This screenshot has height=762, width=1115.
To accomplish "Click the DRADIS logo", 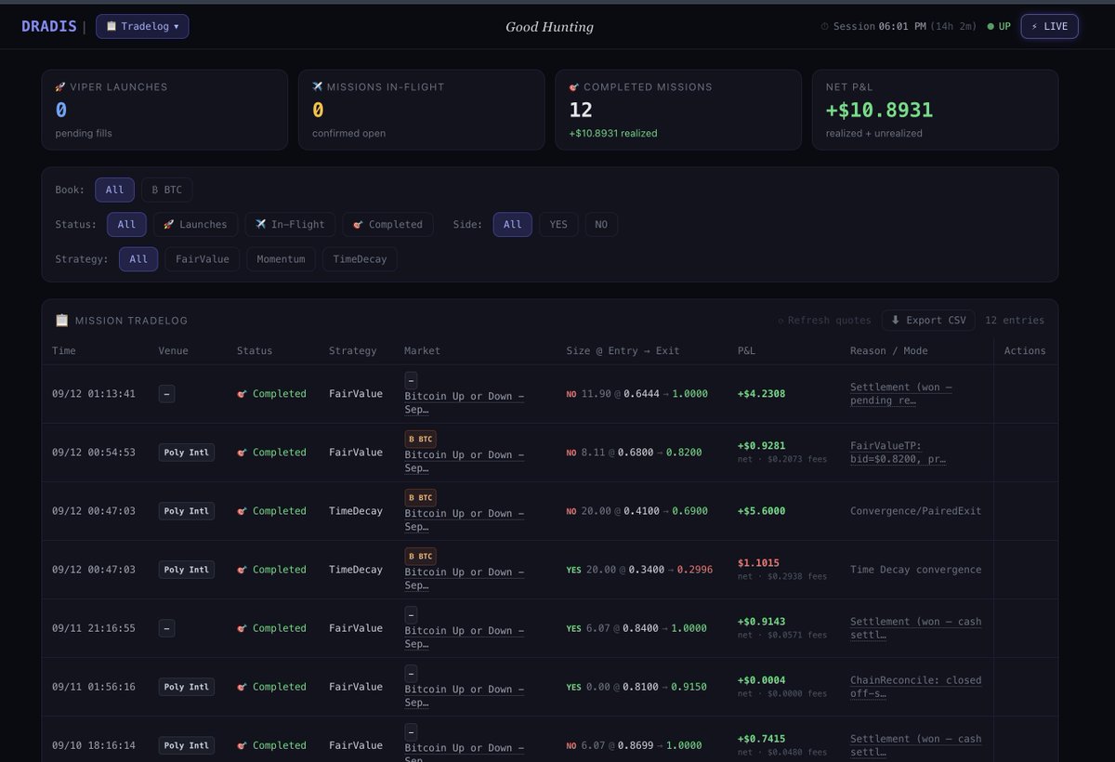I will (49, 26).
